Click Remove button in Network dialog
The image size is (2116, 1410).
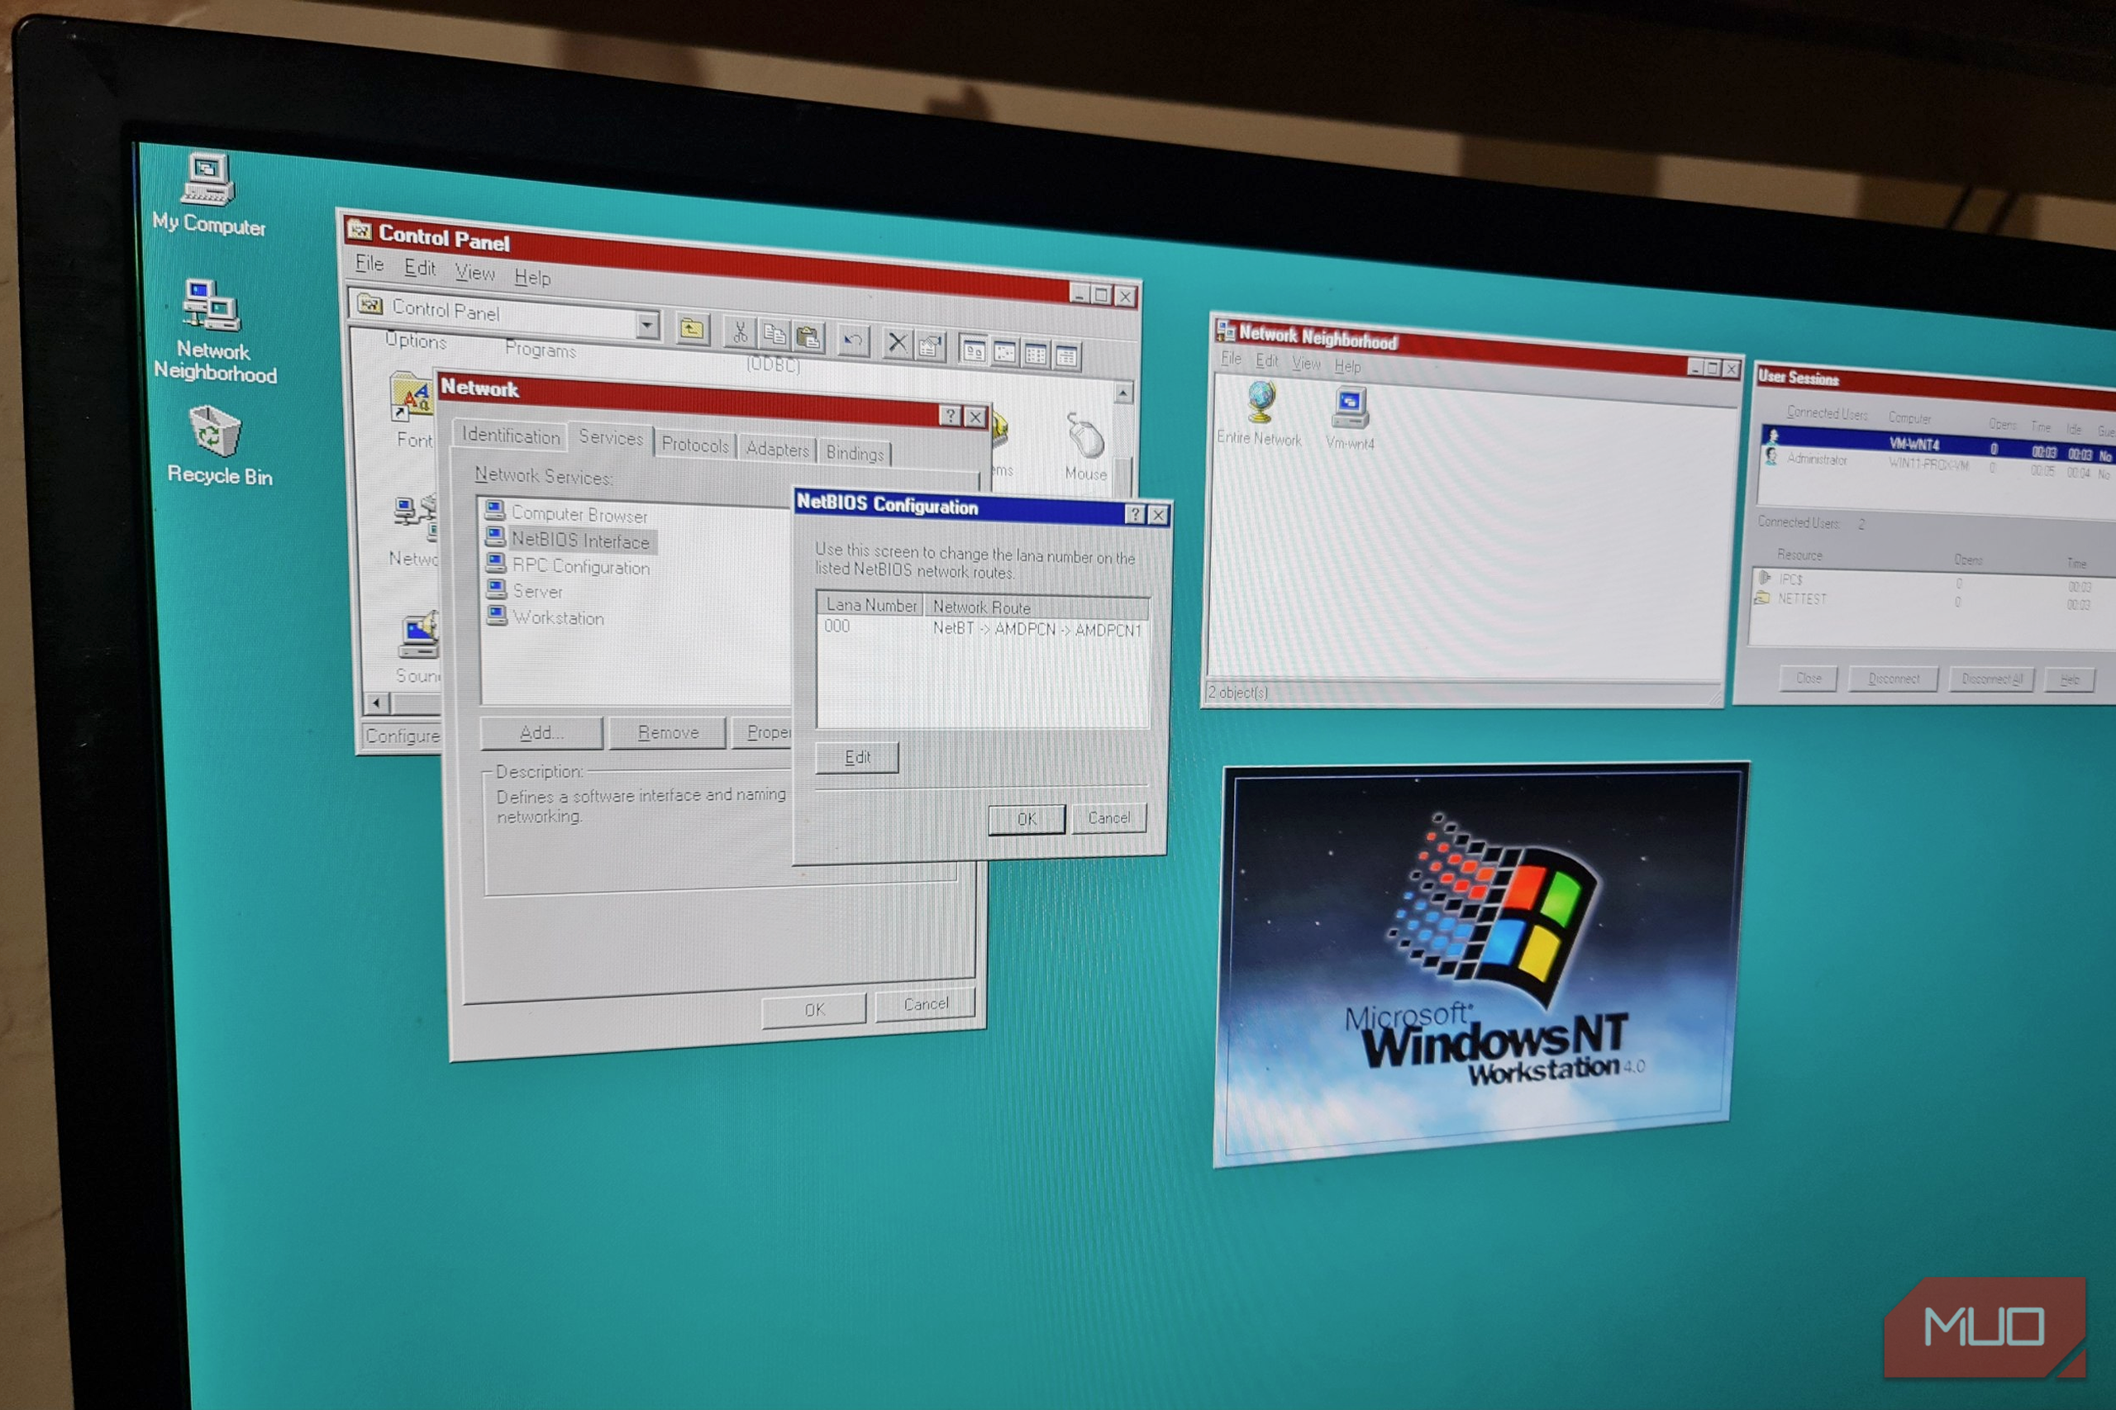click(x=667, y=733)
